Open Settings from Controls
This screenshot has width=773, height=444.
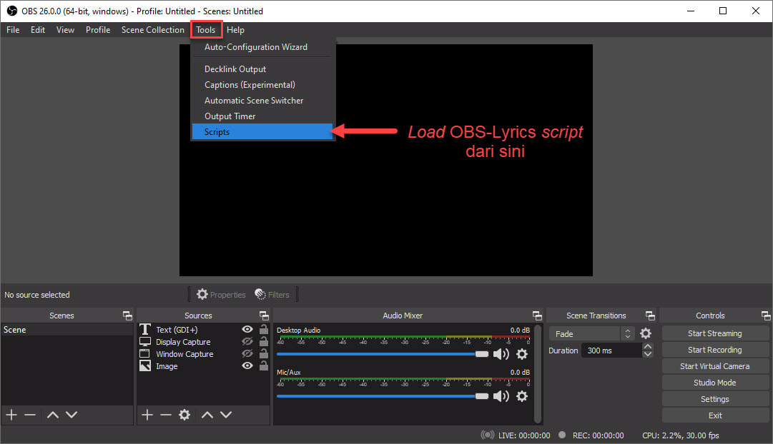point(715,399)
